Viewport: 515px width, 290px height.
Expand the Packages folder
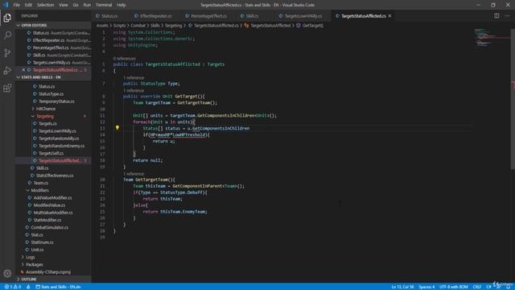pos(34,264)
